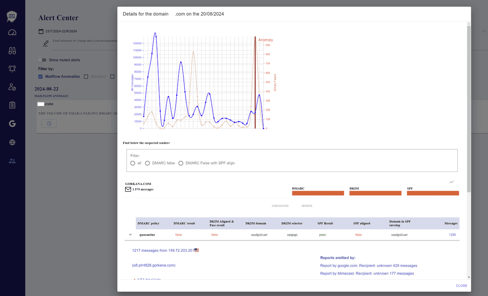The image size is (488, 296).
Task: Click the mail shield logo icon
Action: (12, 17)
